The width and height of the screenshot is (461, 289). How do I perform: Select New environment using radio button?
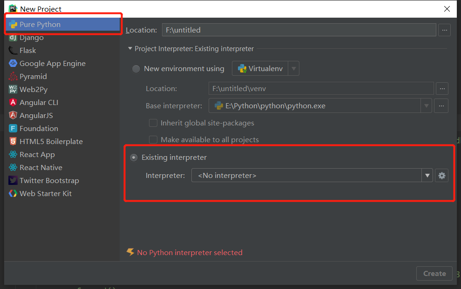click(x=136, y=69)
